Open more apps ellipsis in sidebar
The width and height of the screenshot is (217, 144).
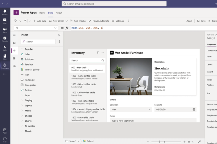pyautogui.click(x=5, y=74)
